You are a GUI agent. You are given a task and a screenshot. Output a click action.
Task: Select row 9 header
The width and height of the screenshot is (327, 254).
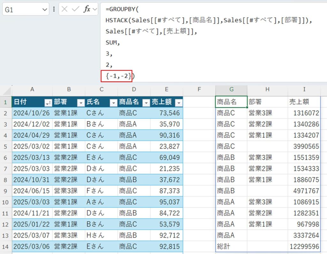coord(6,191)
